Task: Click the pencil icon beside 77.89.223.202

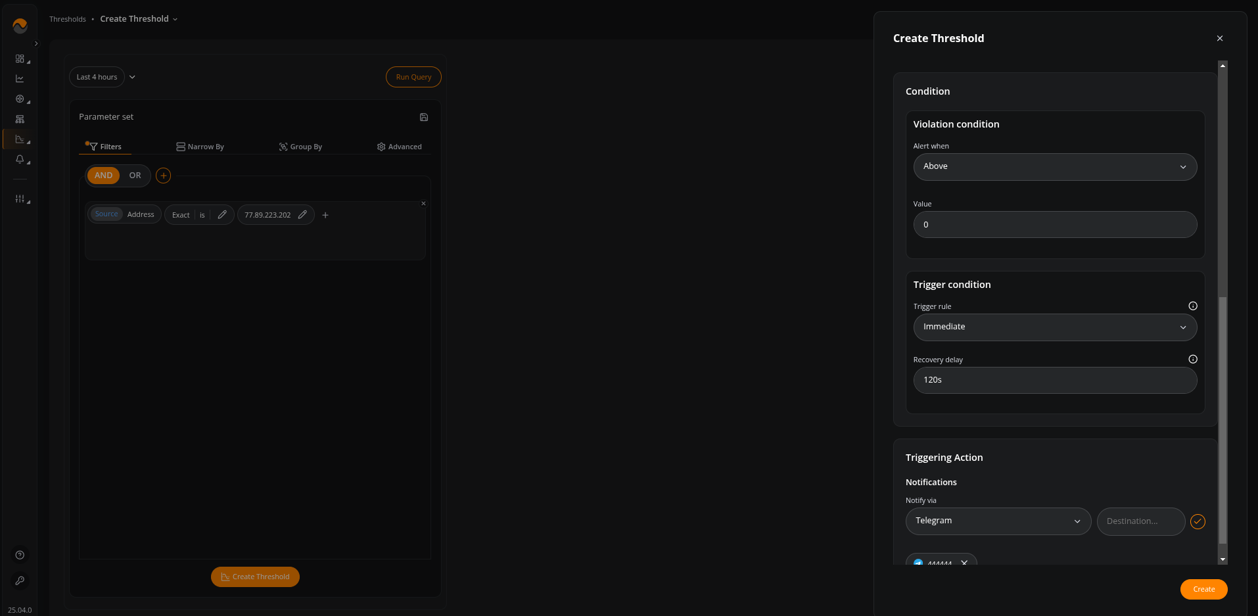Action: click(x=302, y=215)
